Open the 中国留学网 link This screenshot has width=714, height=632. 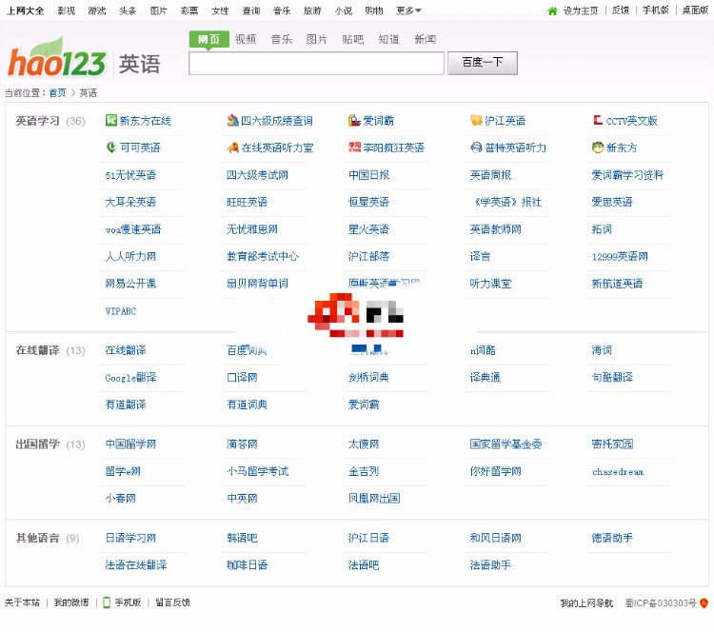click(130, 444)
